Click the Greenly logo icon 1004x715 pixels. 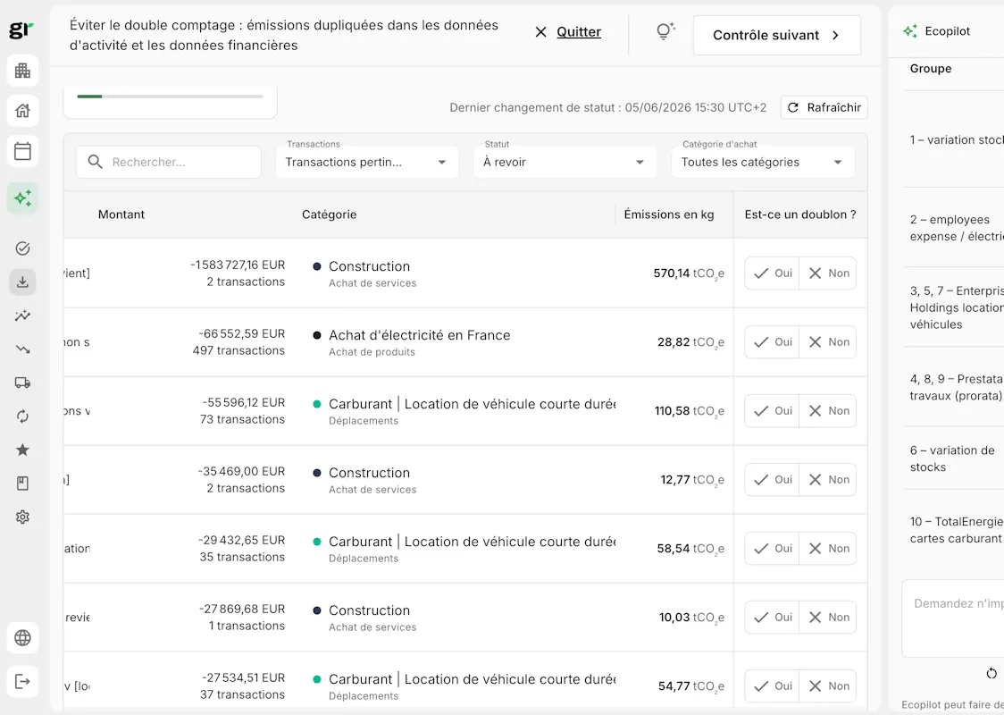click(x=21, y=29)
